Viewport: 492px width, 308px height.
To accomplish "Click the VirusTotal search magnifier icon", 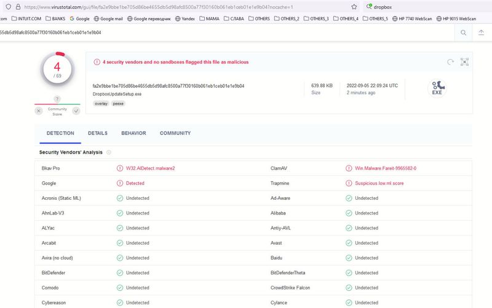I will 463,32.
